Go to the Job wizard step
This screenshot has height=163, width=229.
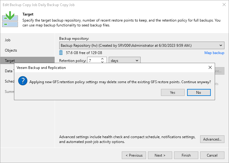tap(8, 40)
